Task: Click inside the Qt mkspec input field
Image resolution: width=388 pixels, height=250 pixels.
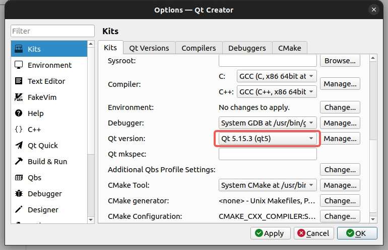Action: click(268, 154)
